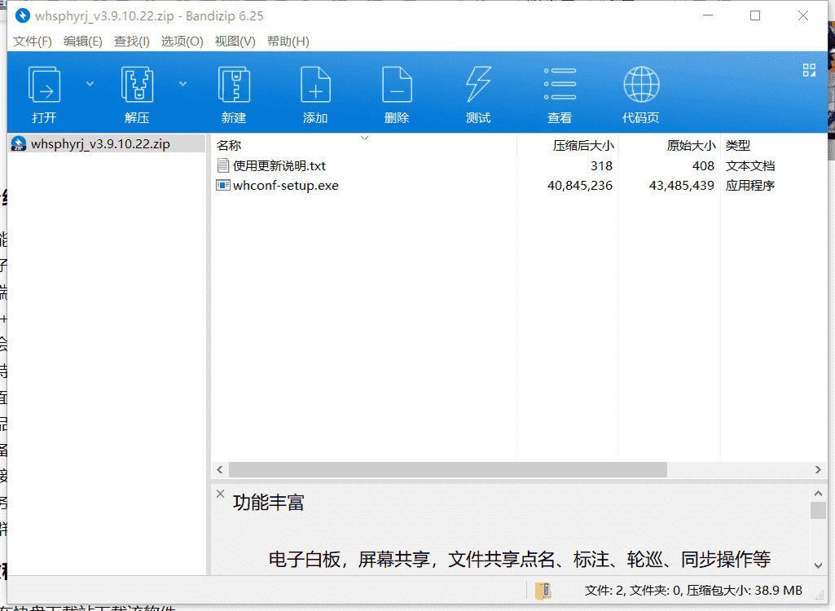Open the 选项(O) menu

182,42
